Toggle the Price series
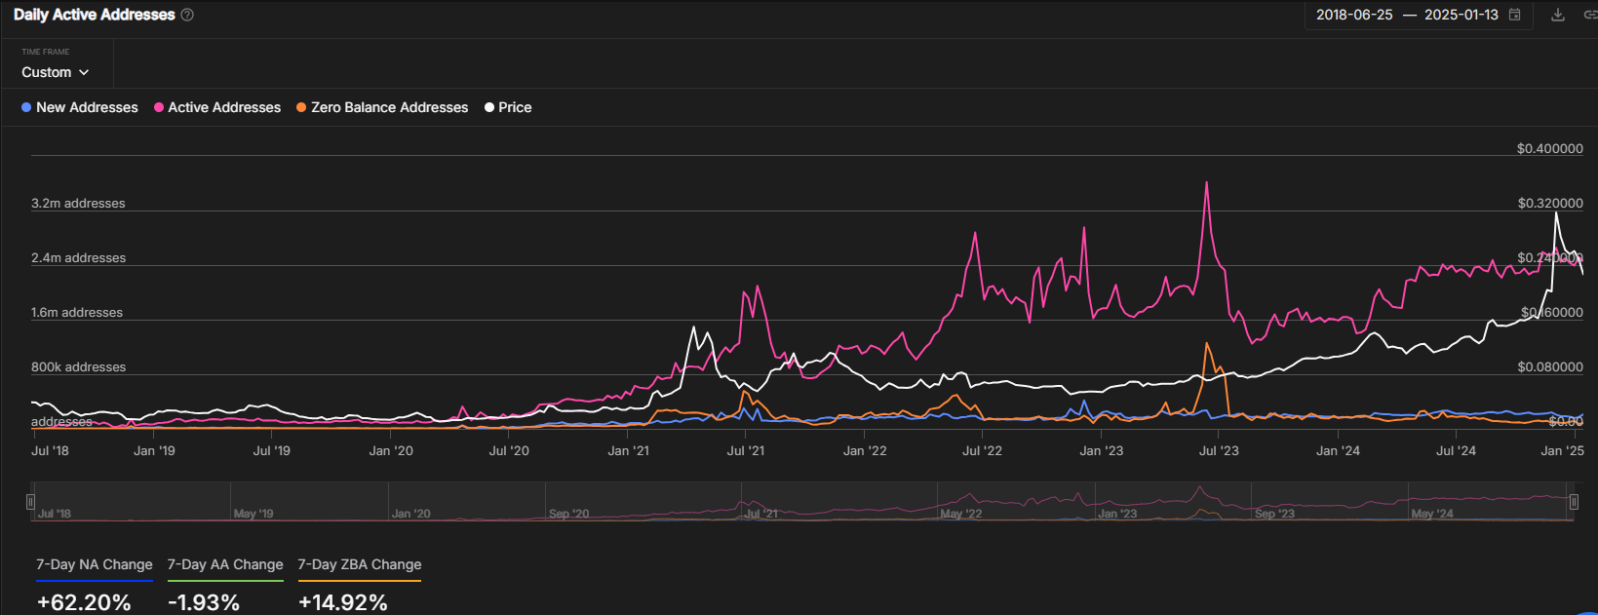Image resolution: width=1598 pixels, height=615 pixels. pos(508,107)
